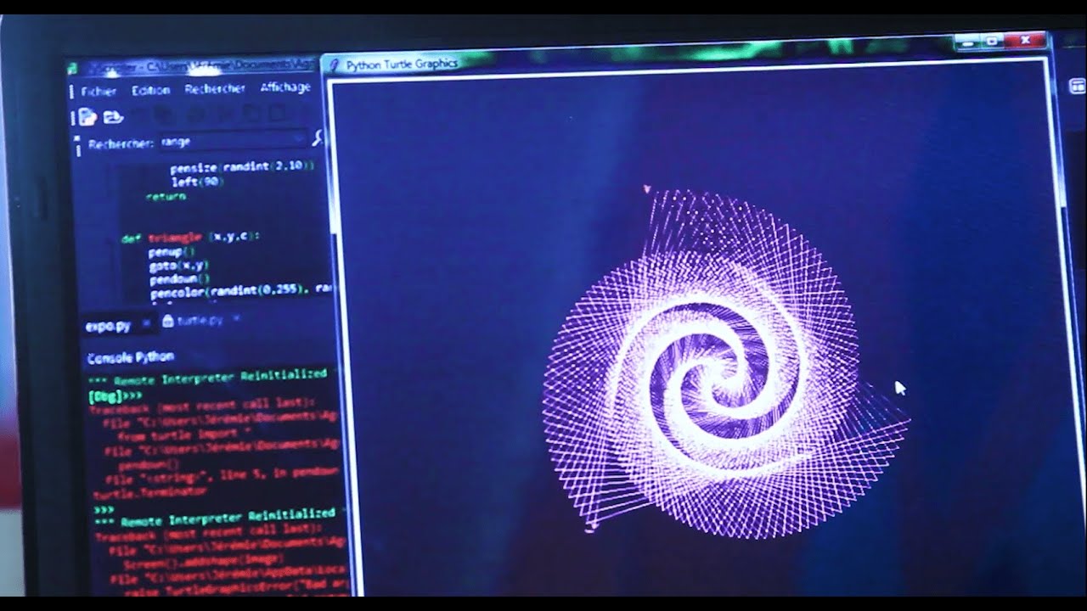Open the Affichage menu

pos(285,87)
